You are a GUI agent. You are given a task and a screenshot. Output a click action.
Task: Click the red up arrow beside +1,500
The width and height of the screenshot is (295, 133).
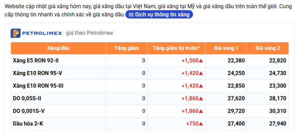pos(201,61)
